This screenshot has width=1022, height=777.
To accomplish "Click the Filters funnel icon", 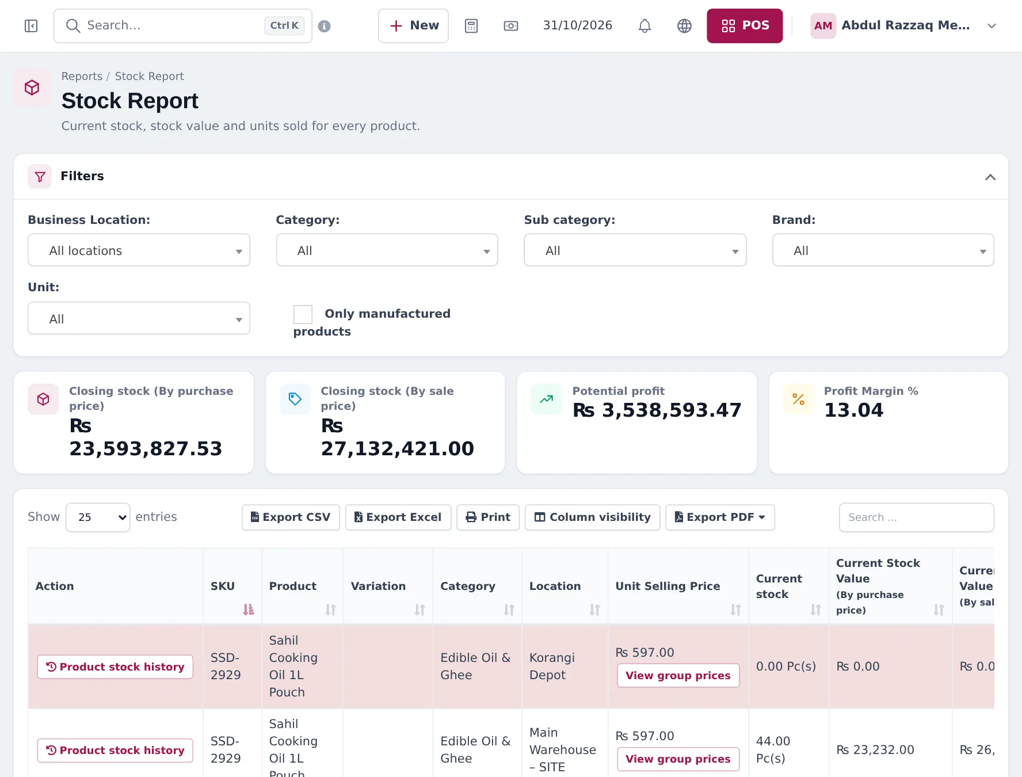I will point(40,177).
